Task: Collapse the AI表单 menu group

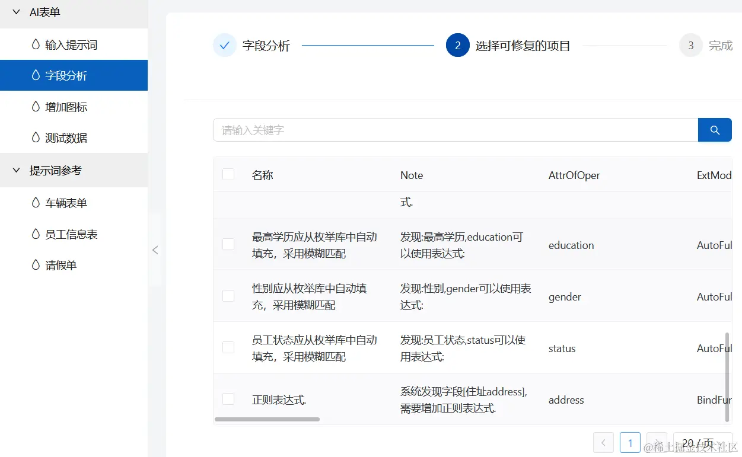Action: [74, 12]
